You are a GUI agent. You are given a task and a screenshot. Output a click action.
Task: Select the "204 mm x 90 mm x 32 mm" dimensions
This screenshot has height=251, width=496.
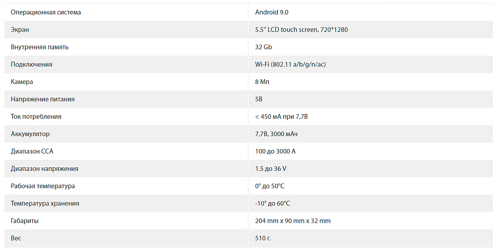(293, 221)
